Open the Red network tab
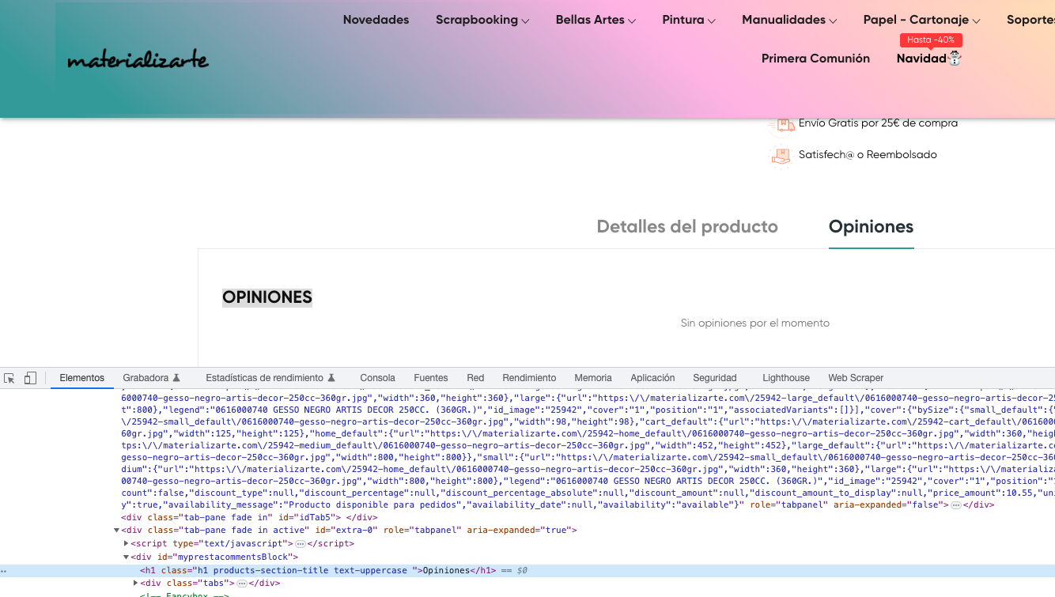The image size is (1055, 597). point(475,378)
